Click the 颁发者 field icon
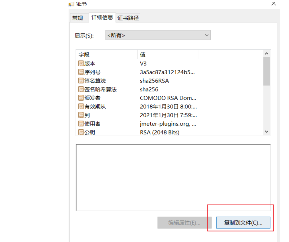The width and height of the screenshot is (289, 242). 81,98
